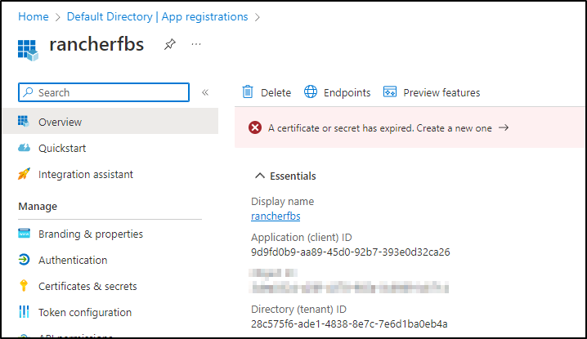
Task: Click the Integration assistant rocket icon
Action: tap(24, 174)
